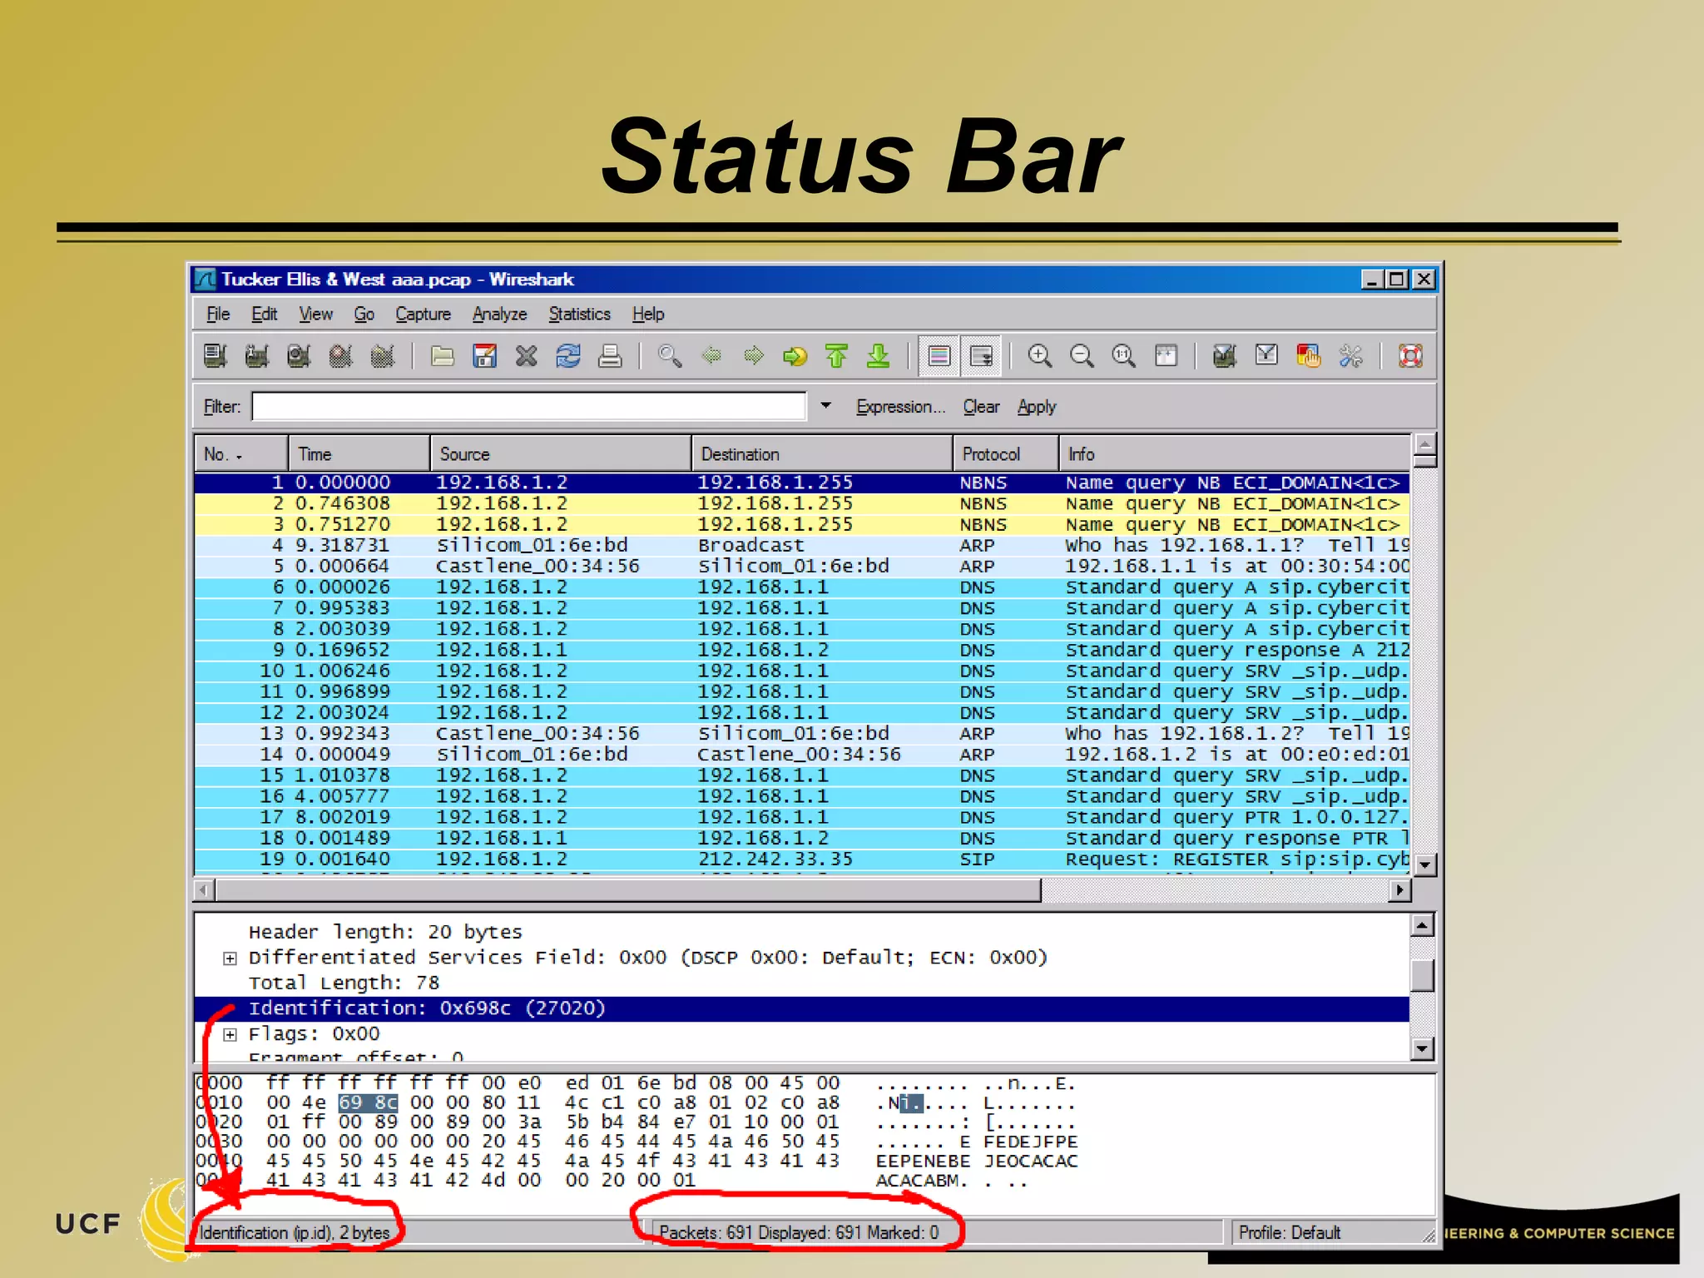The image size is (1704, 1278).
Task: Stop the running capture icon
Action: (x=340, y=356)
